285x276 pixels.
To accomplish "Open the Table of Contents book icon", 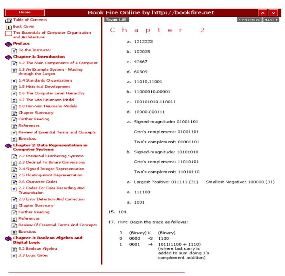I will 9,20.
